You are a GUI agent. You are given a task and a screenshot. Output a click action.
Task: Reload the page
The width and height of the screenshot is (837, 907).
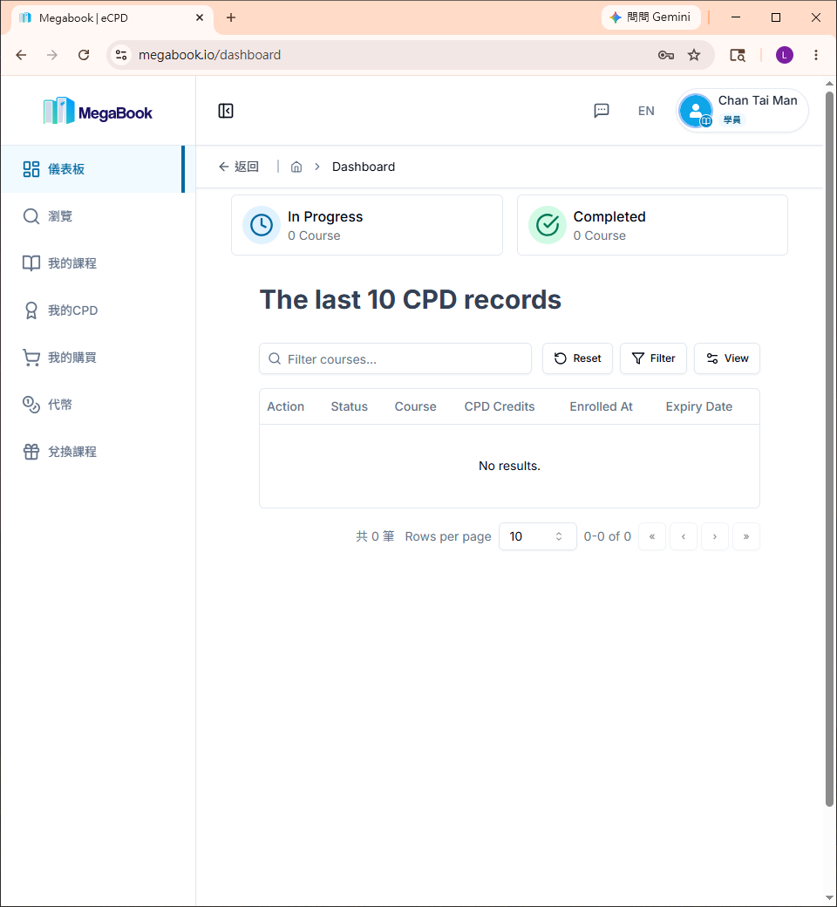point(84,55)
